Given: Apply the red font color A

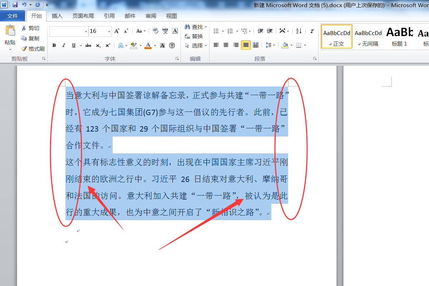Looking at the screenshot, I should tap(148, 45).
